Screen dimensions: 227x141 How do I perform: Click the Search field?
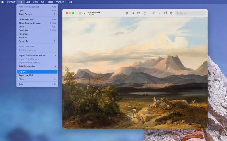(x=190, y=13)
